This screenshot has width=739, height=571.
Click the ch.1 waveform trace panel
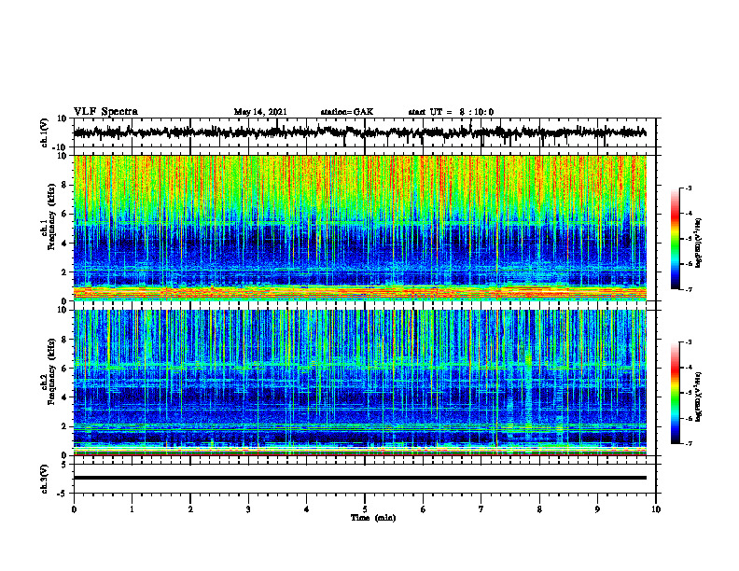click(365, 132)
